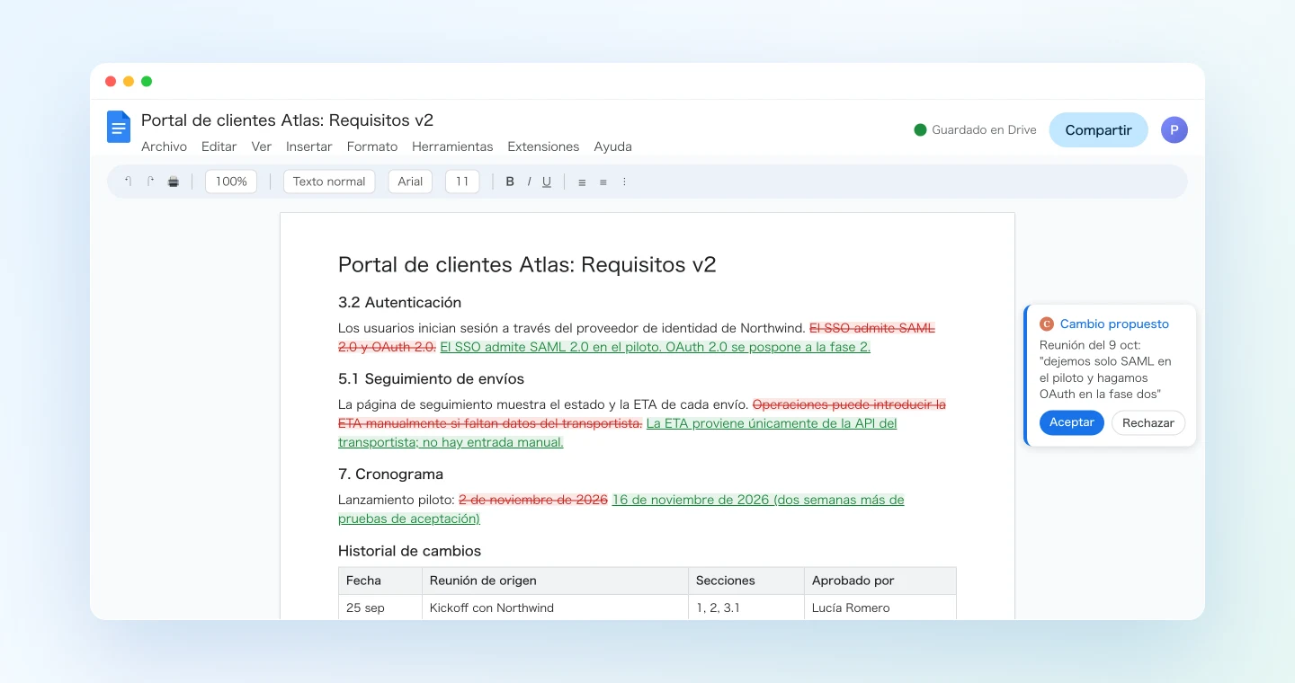Open the Herramientas menu
This screenshot has width=1295, height=683.
pos(452,146)
